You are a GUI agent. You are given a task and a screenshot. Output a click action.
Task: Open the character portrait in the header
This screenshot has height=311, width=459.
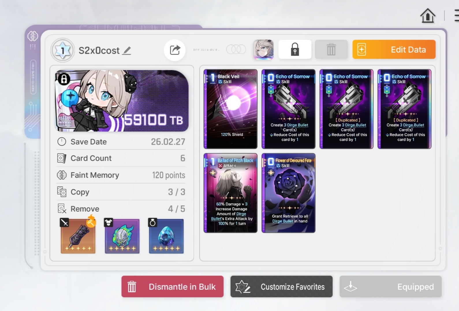pyautogui.click(x=264, y=49)
